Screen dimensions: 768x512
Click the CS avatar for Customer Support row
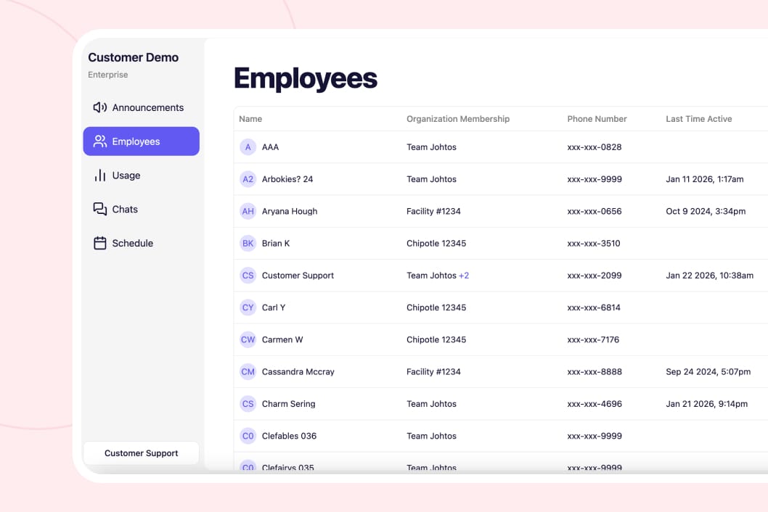coord(248,276)
